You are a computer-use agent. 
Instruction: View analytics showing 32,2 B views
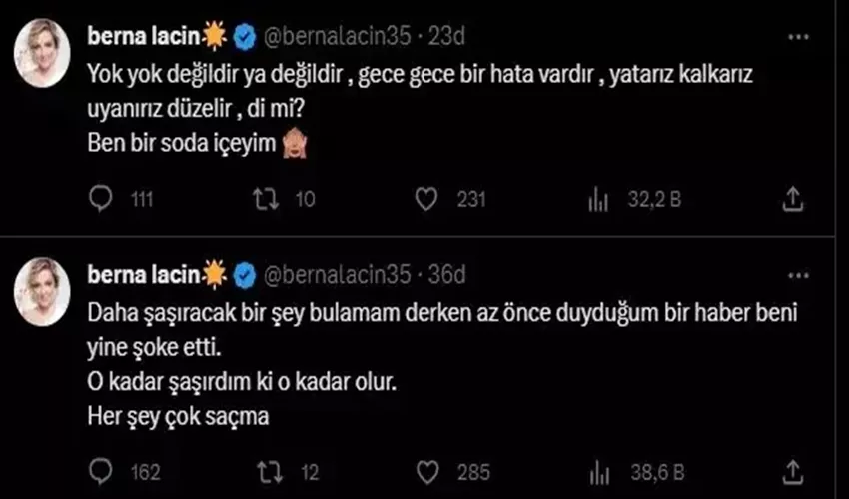pyautogui.click(x=598, y=200)
